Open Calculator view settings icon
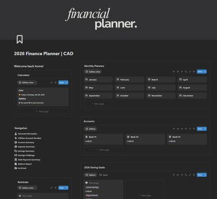 [55, 83]
